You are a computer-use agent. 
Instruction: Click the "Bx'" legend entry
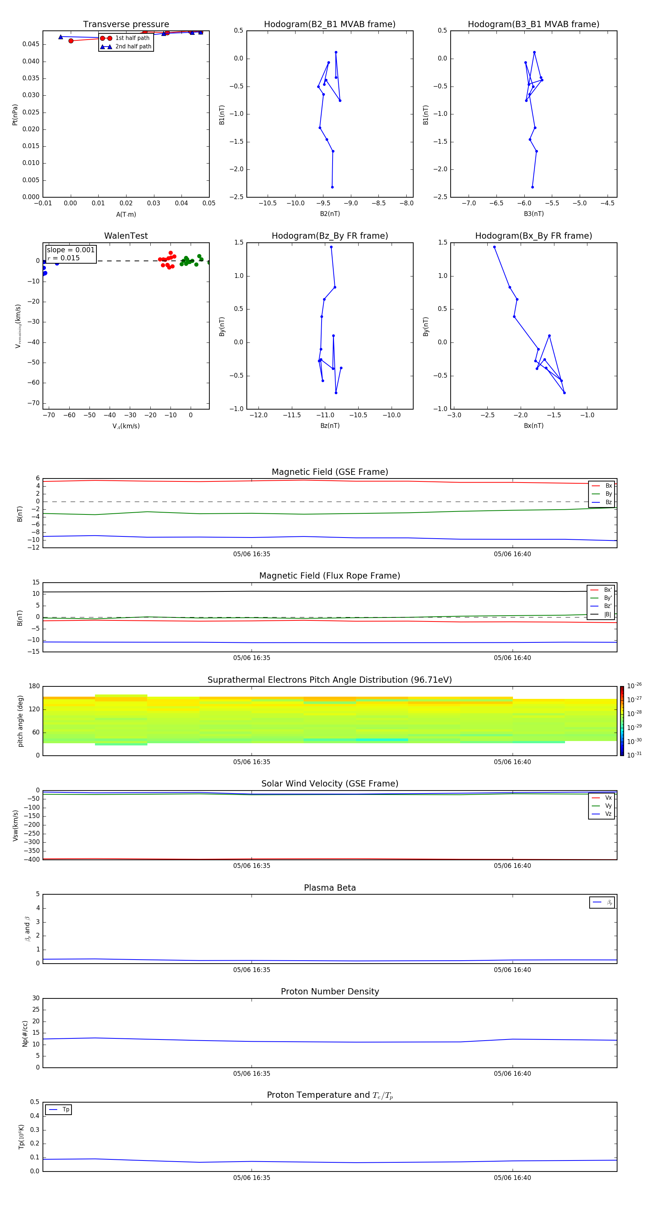point(601,590)
